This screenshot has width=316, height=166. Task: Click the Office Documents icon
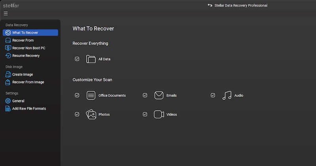pyautogui.click(x=91, y=95)
